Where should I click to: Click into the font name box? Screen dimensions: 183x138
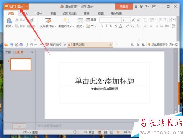pyautogui.click(x=110, y=20)
